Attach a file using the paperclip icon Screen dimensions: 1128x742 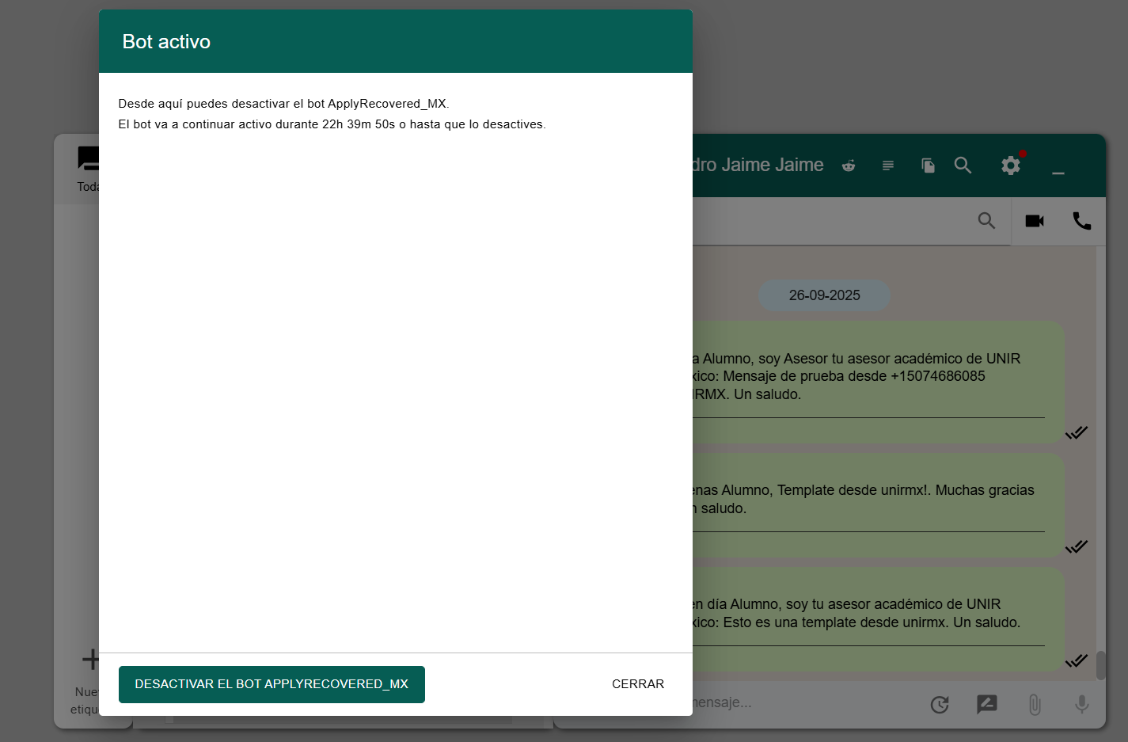(x=1035, y=704)
